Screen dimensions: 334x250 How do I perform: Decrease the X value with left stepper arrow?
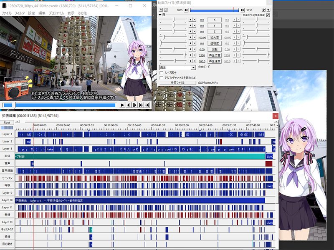click(190, 20)
